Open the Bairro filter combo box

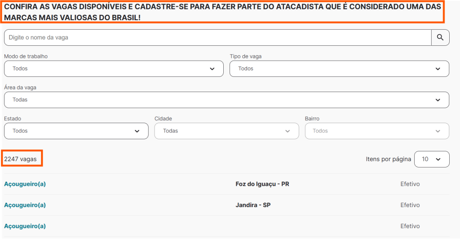(377, 131)
